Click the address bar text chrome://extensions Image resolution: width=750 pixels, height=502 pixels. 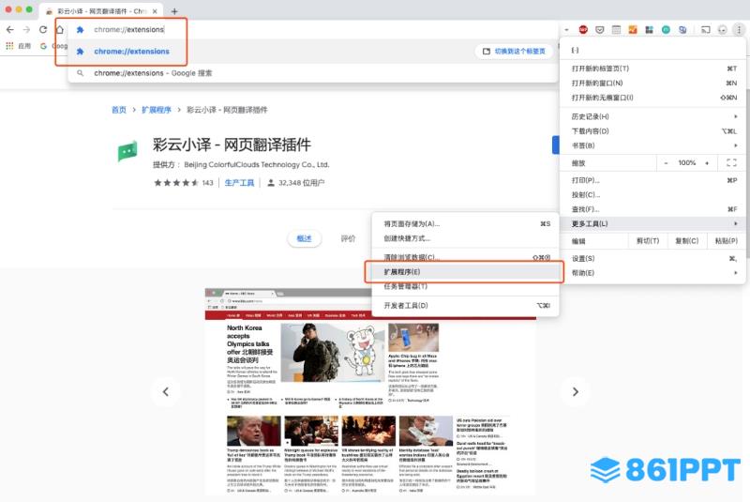[129, 30]
